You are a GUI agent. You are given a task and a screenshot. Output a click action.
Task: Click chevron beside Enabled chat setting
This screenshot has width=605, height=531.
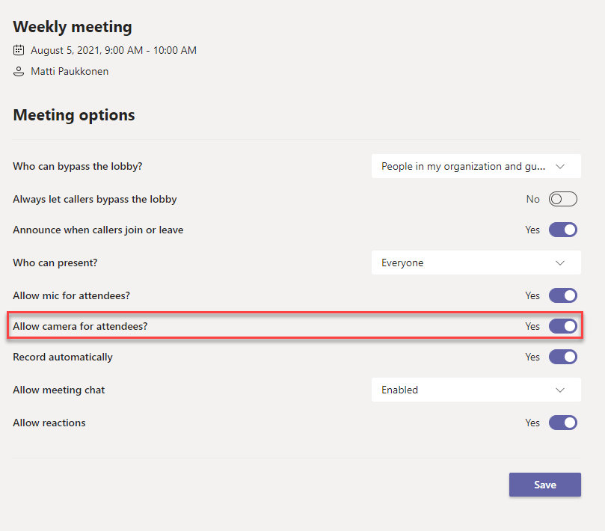tap(561, 390)
